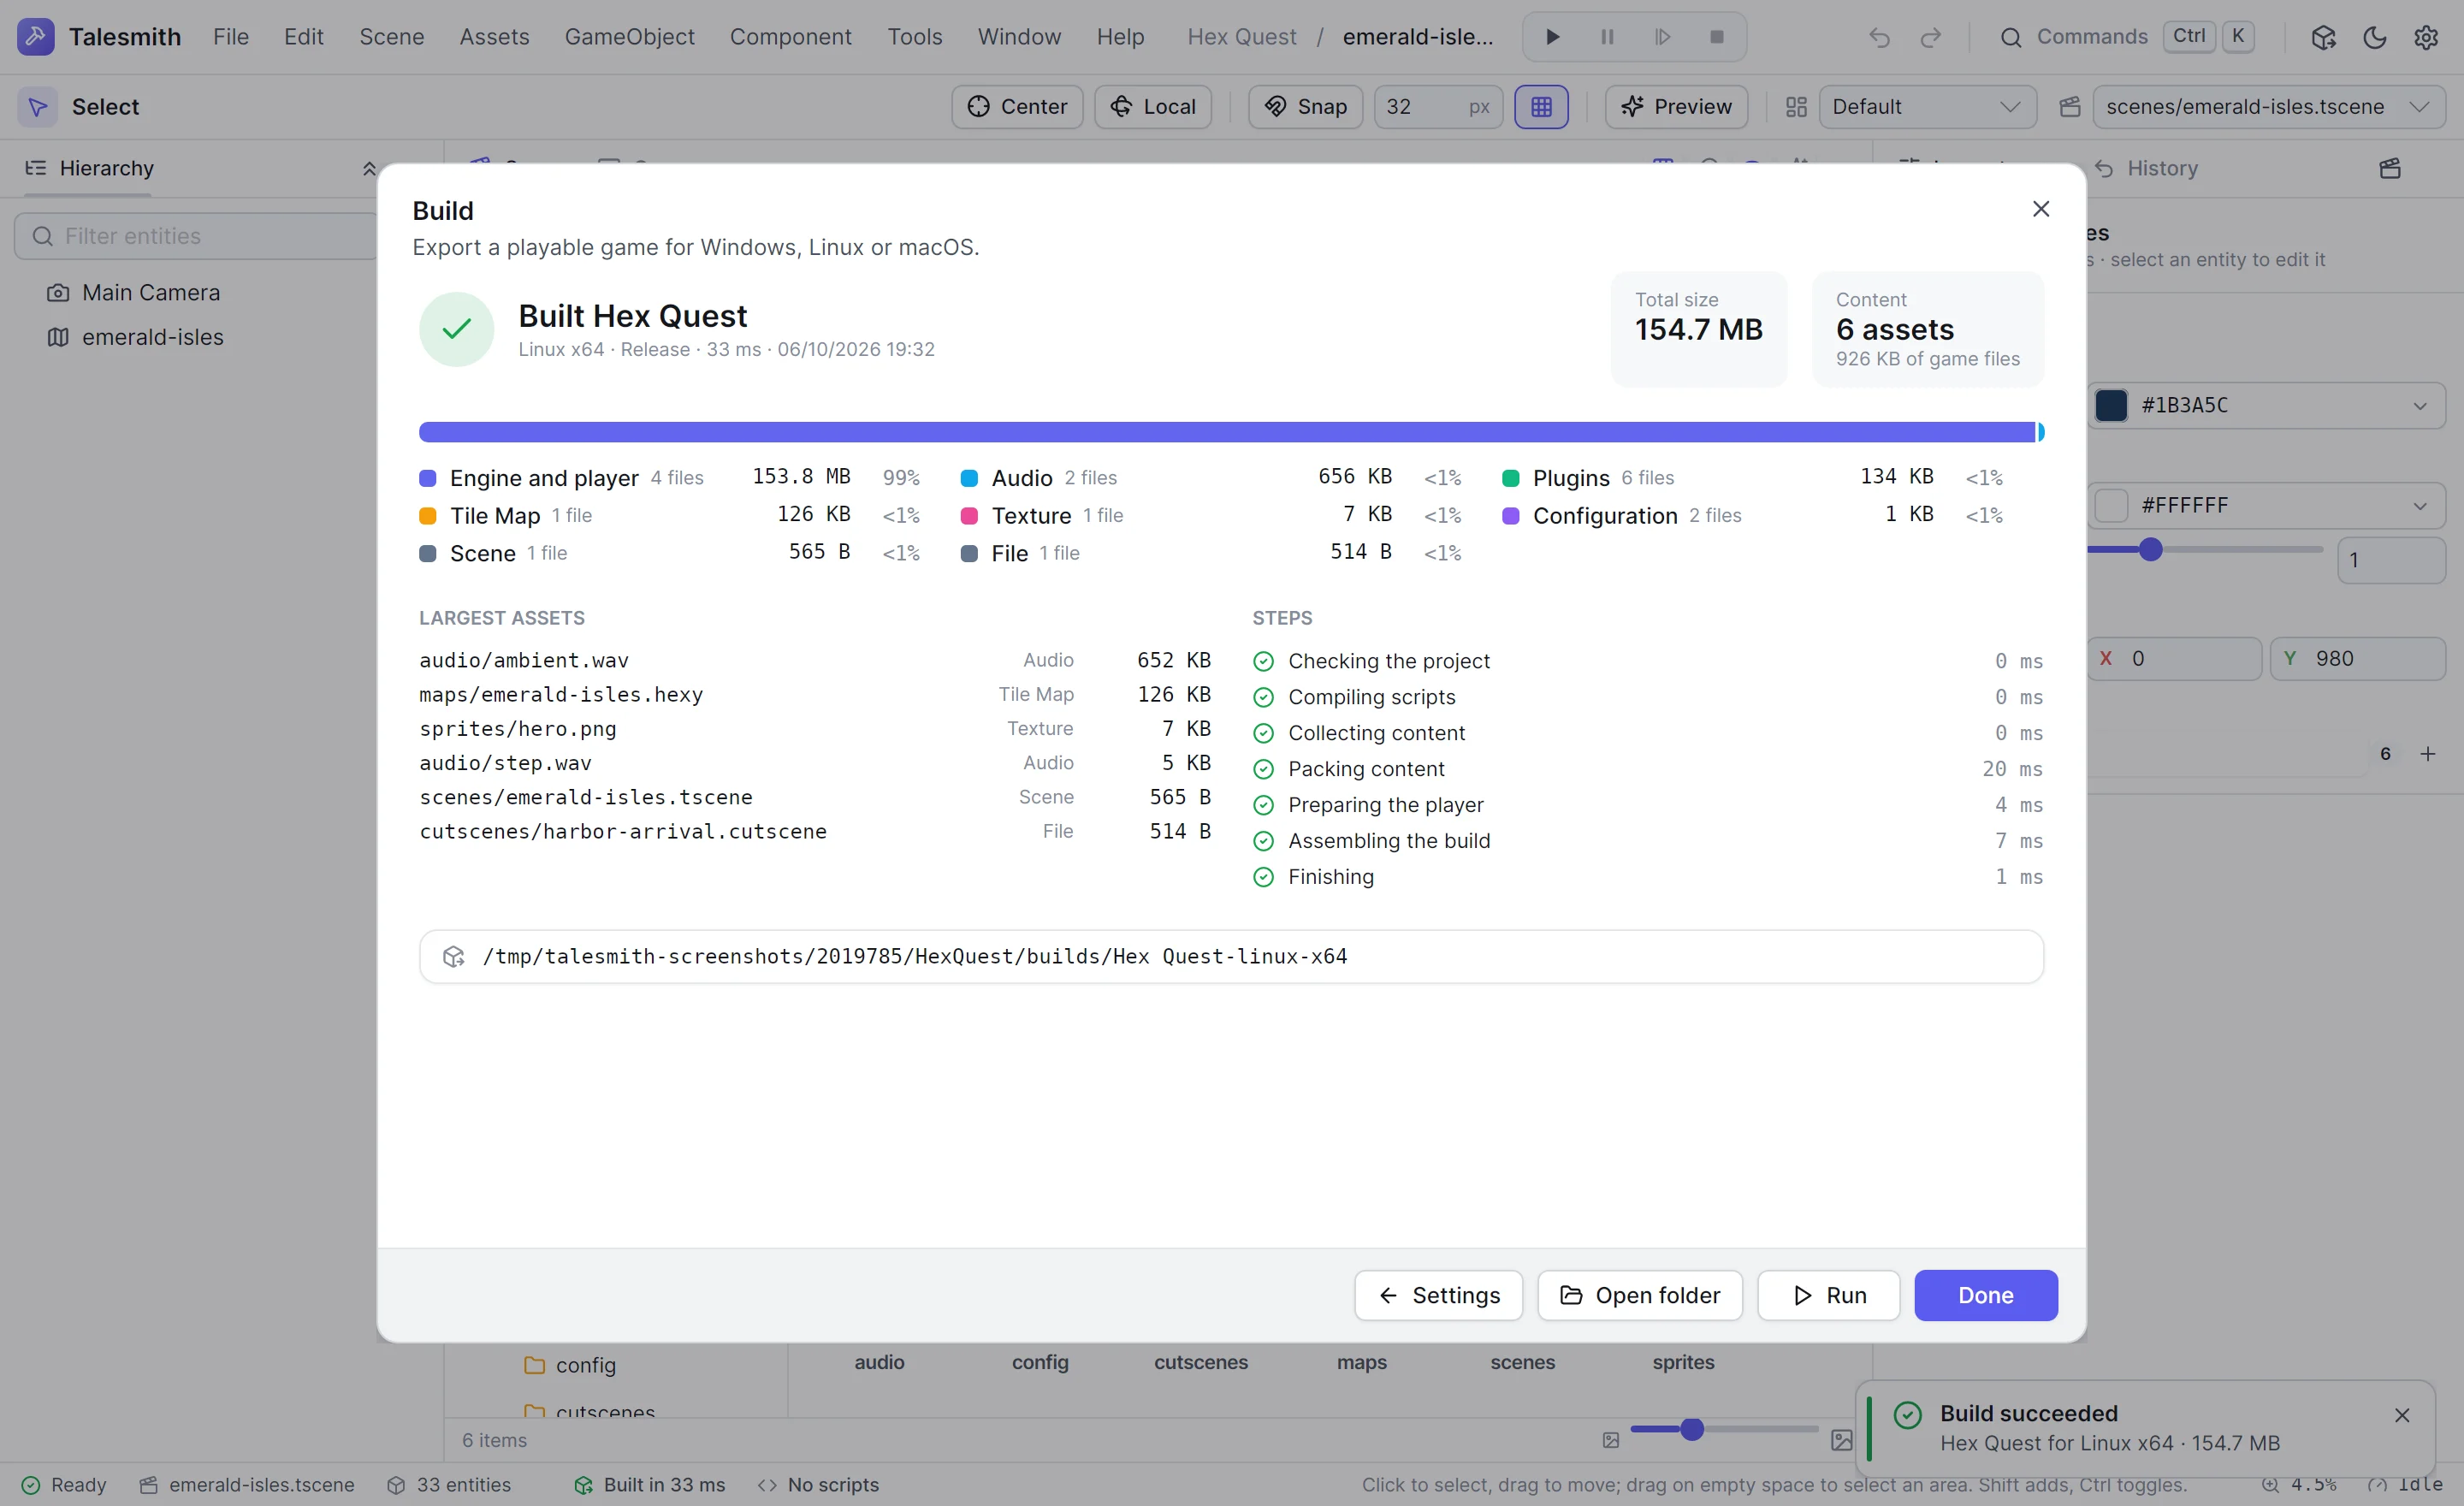
Task: Open the Tools menu
Action: click(x=915, y=37)
